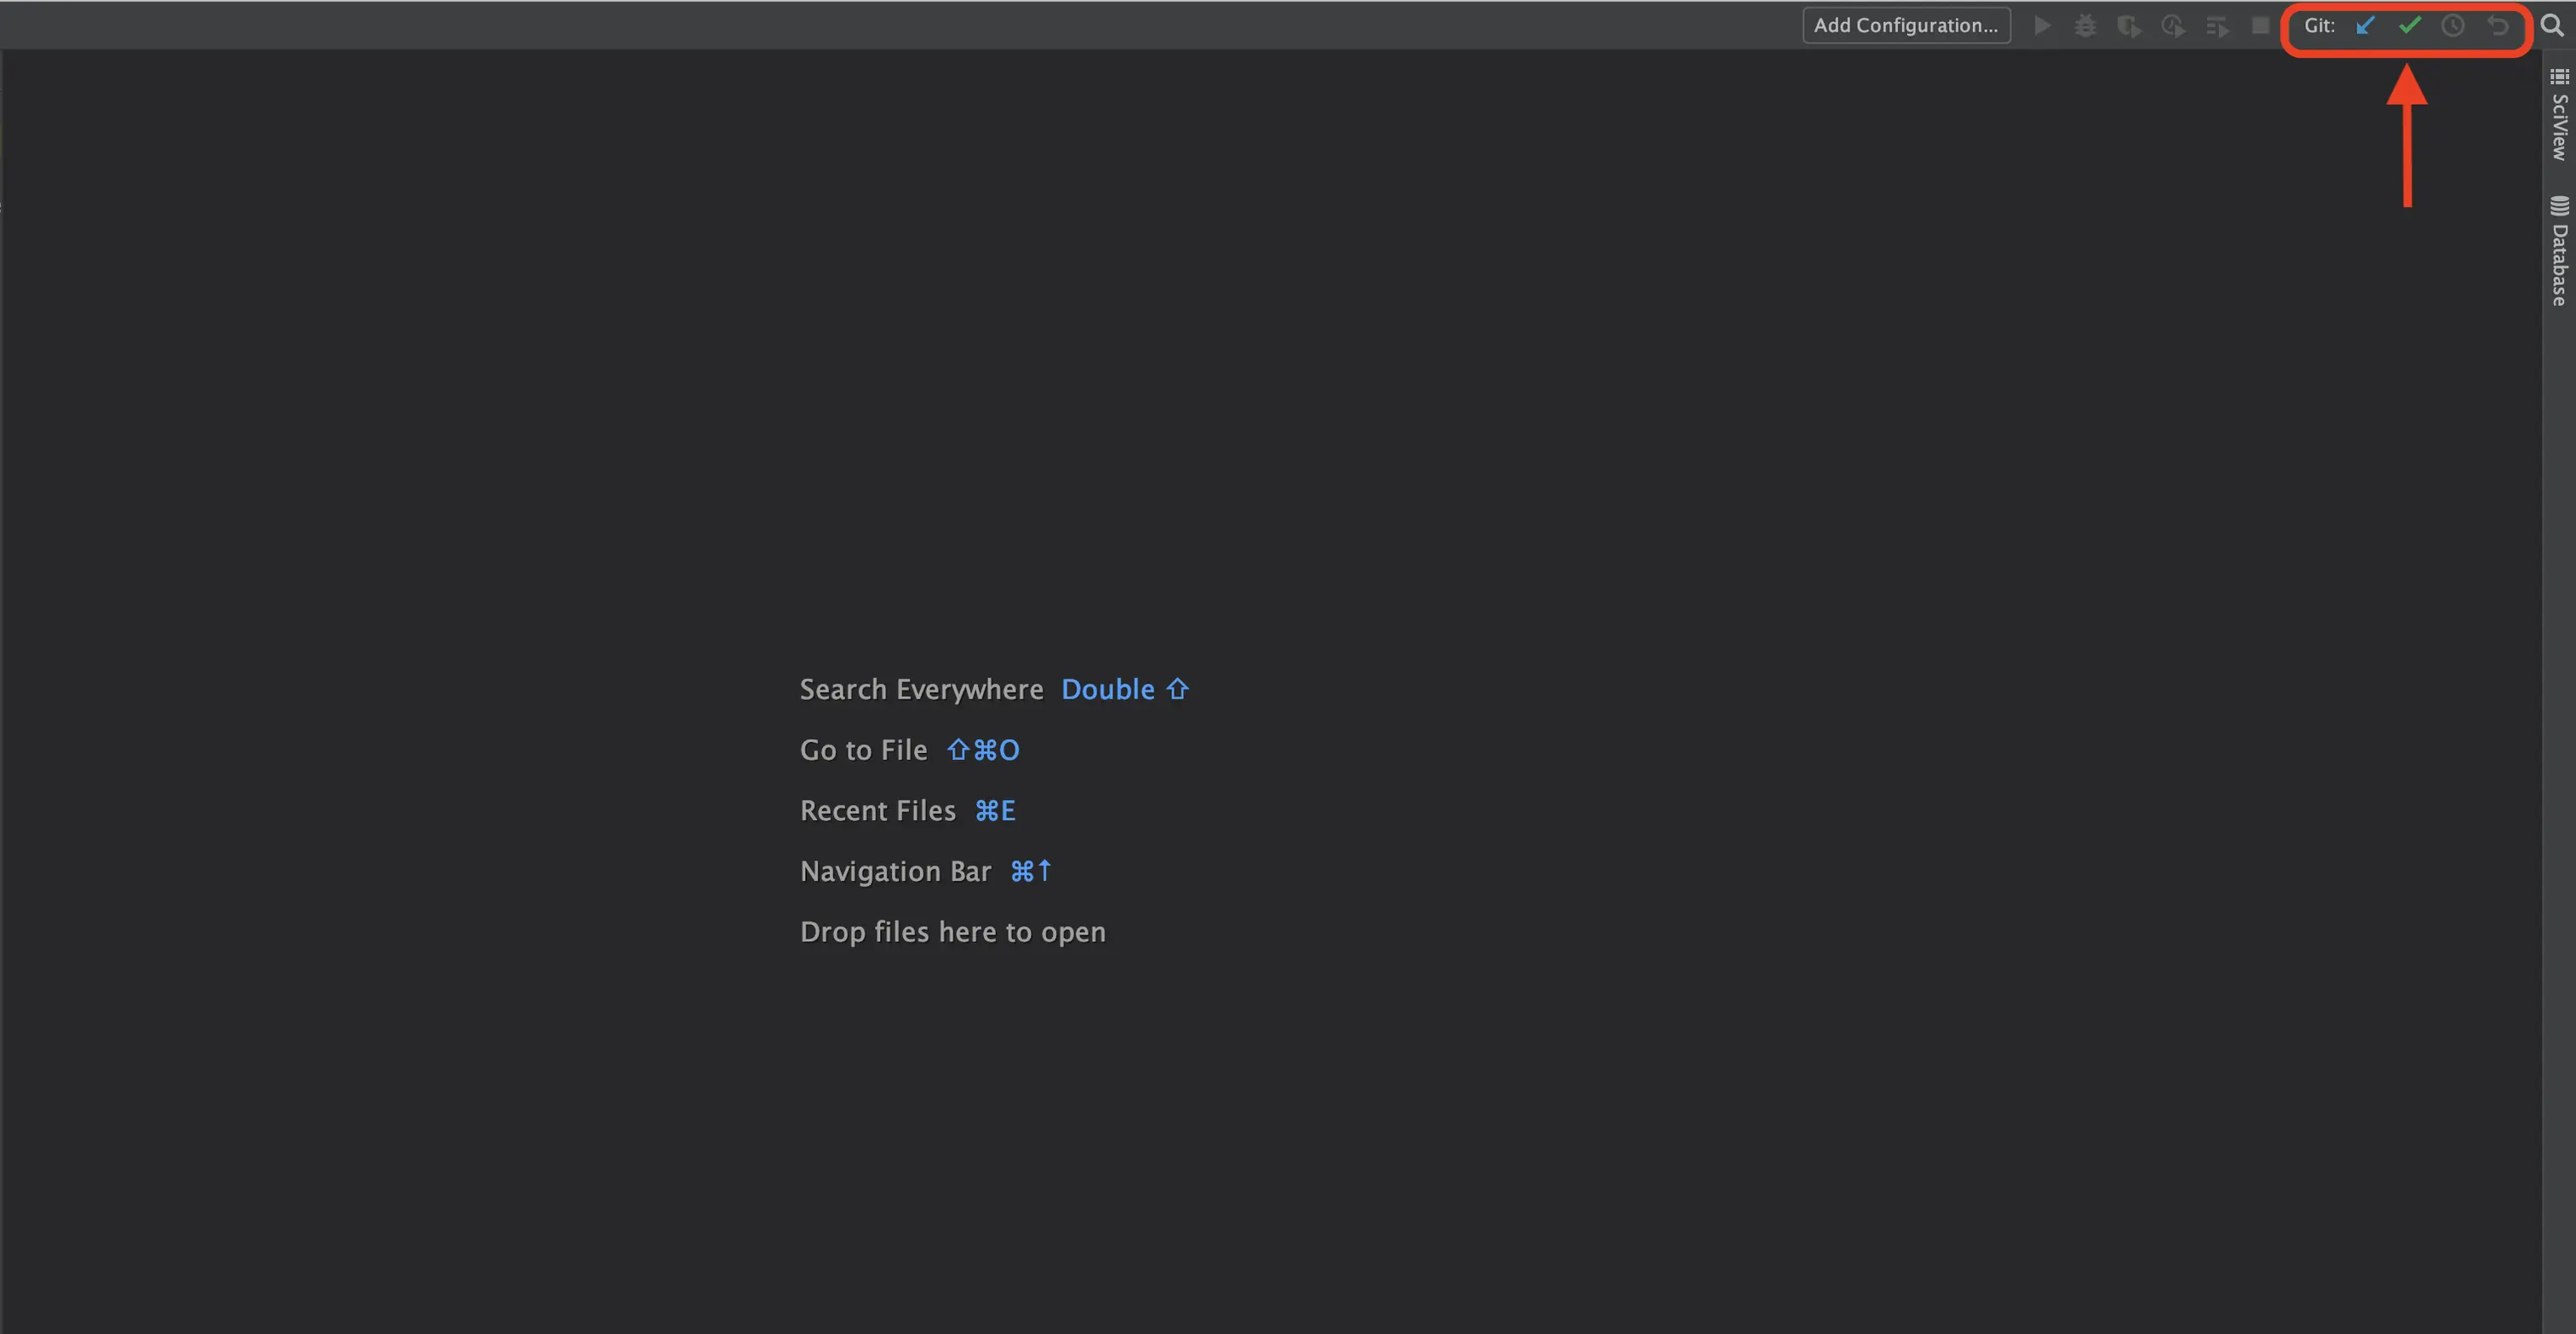The height and width of the screenshot is (1334, 2576).
Task: Select the Run with Coverage icon
Action: (2129, 26)
